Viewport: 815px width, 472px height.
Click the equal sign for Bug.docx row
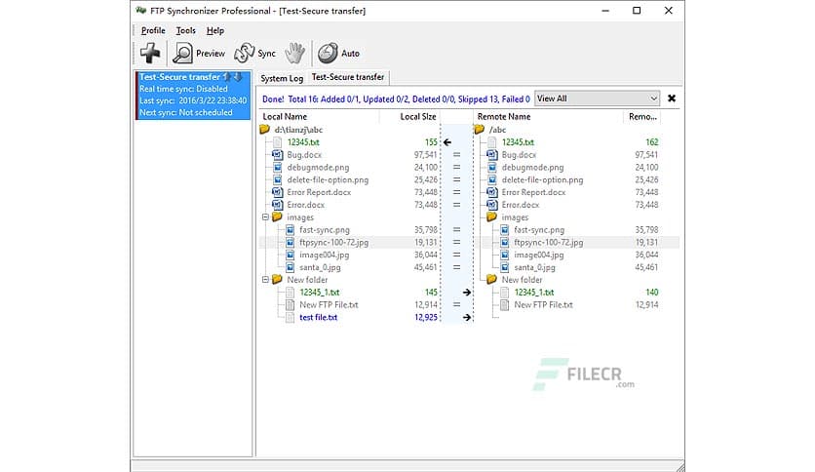pos(456,154)
